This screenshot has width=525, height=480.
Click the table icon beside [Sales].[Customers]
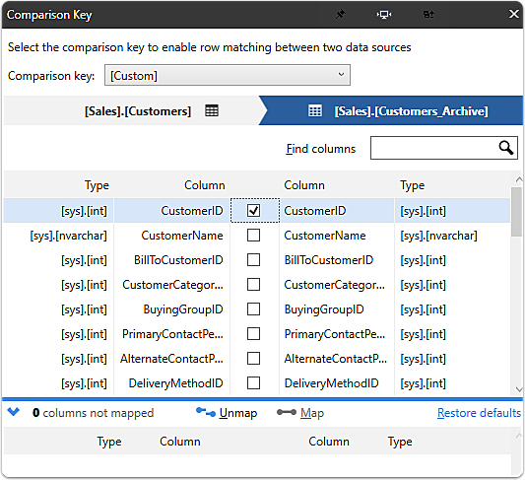(x=212, y=110)
